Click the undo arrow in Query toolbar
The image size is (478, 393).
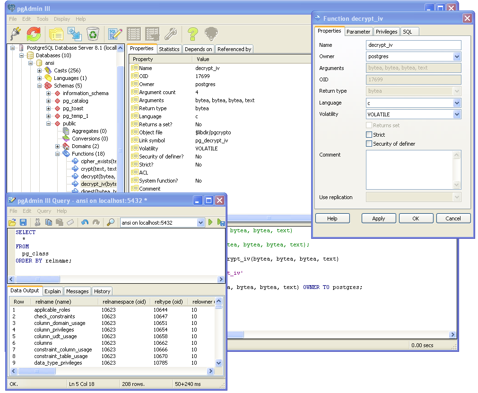coord(85,222)
